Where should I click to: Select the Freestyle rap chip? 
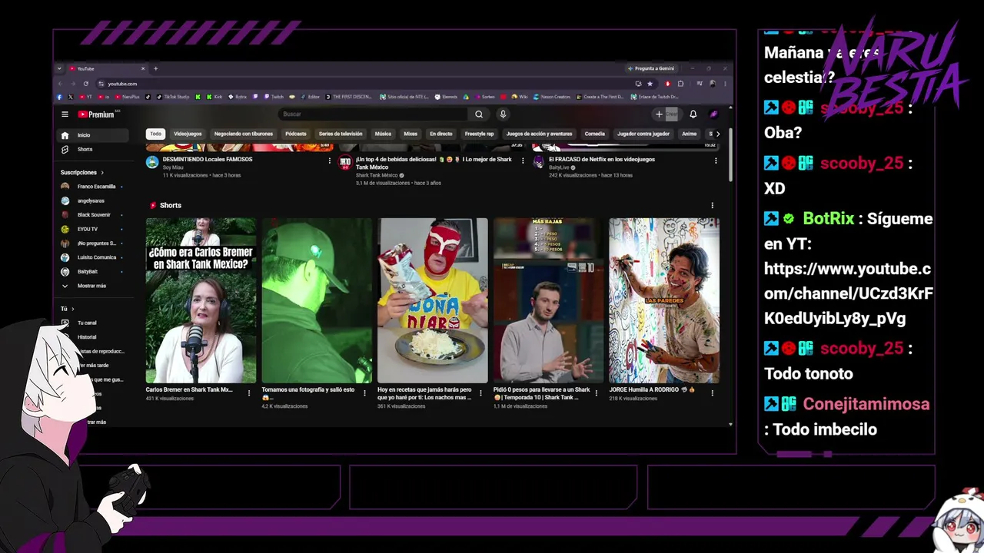480,134
